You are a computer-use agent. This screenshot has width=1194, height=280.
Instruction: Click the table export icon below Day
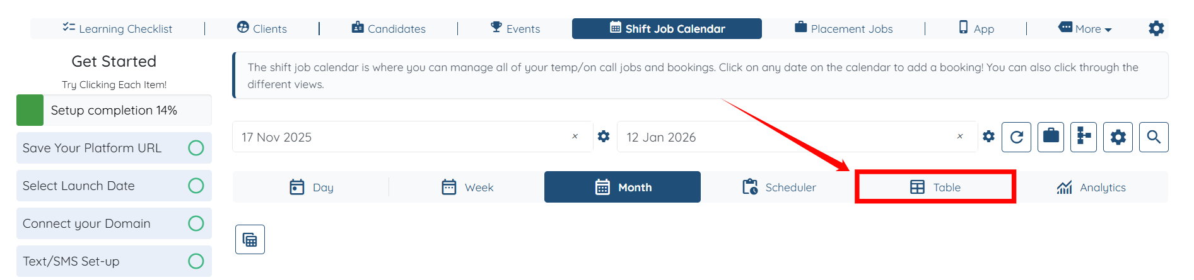click(250, 240)
